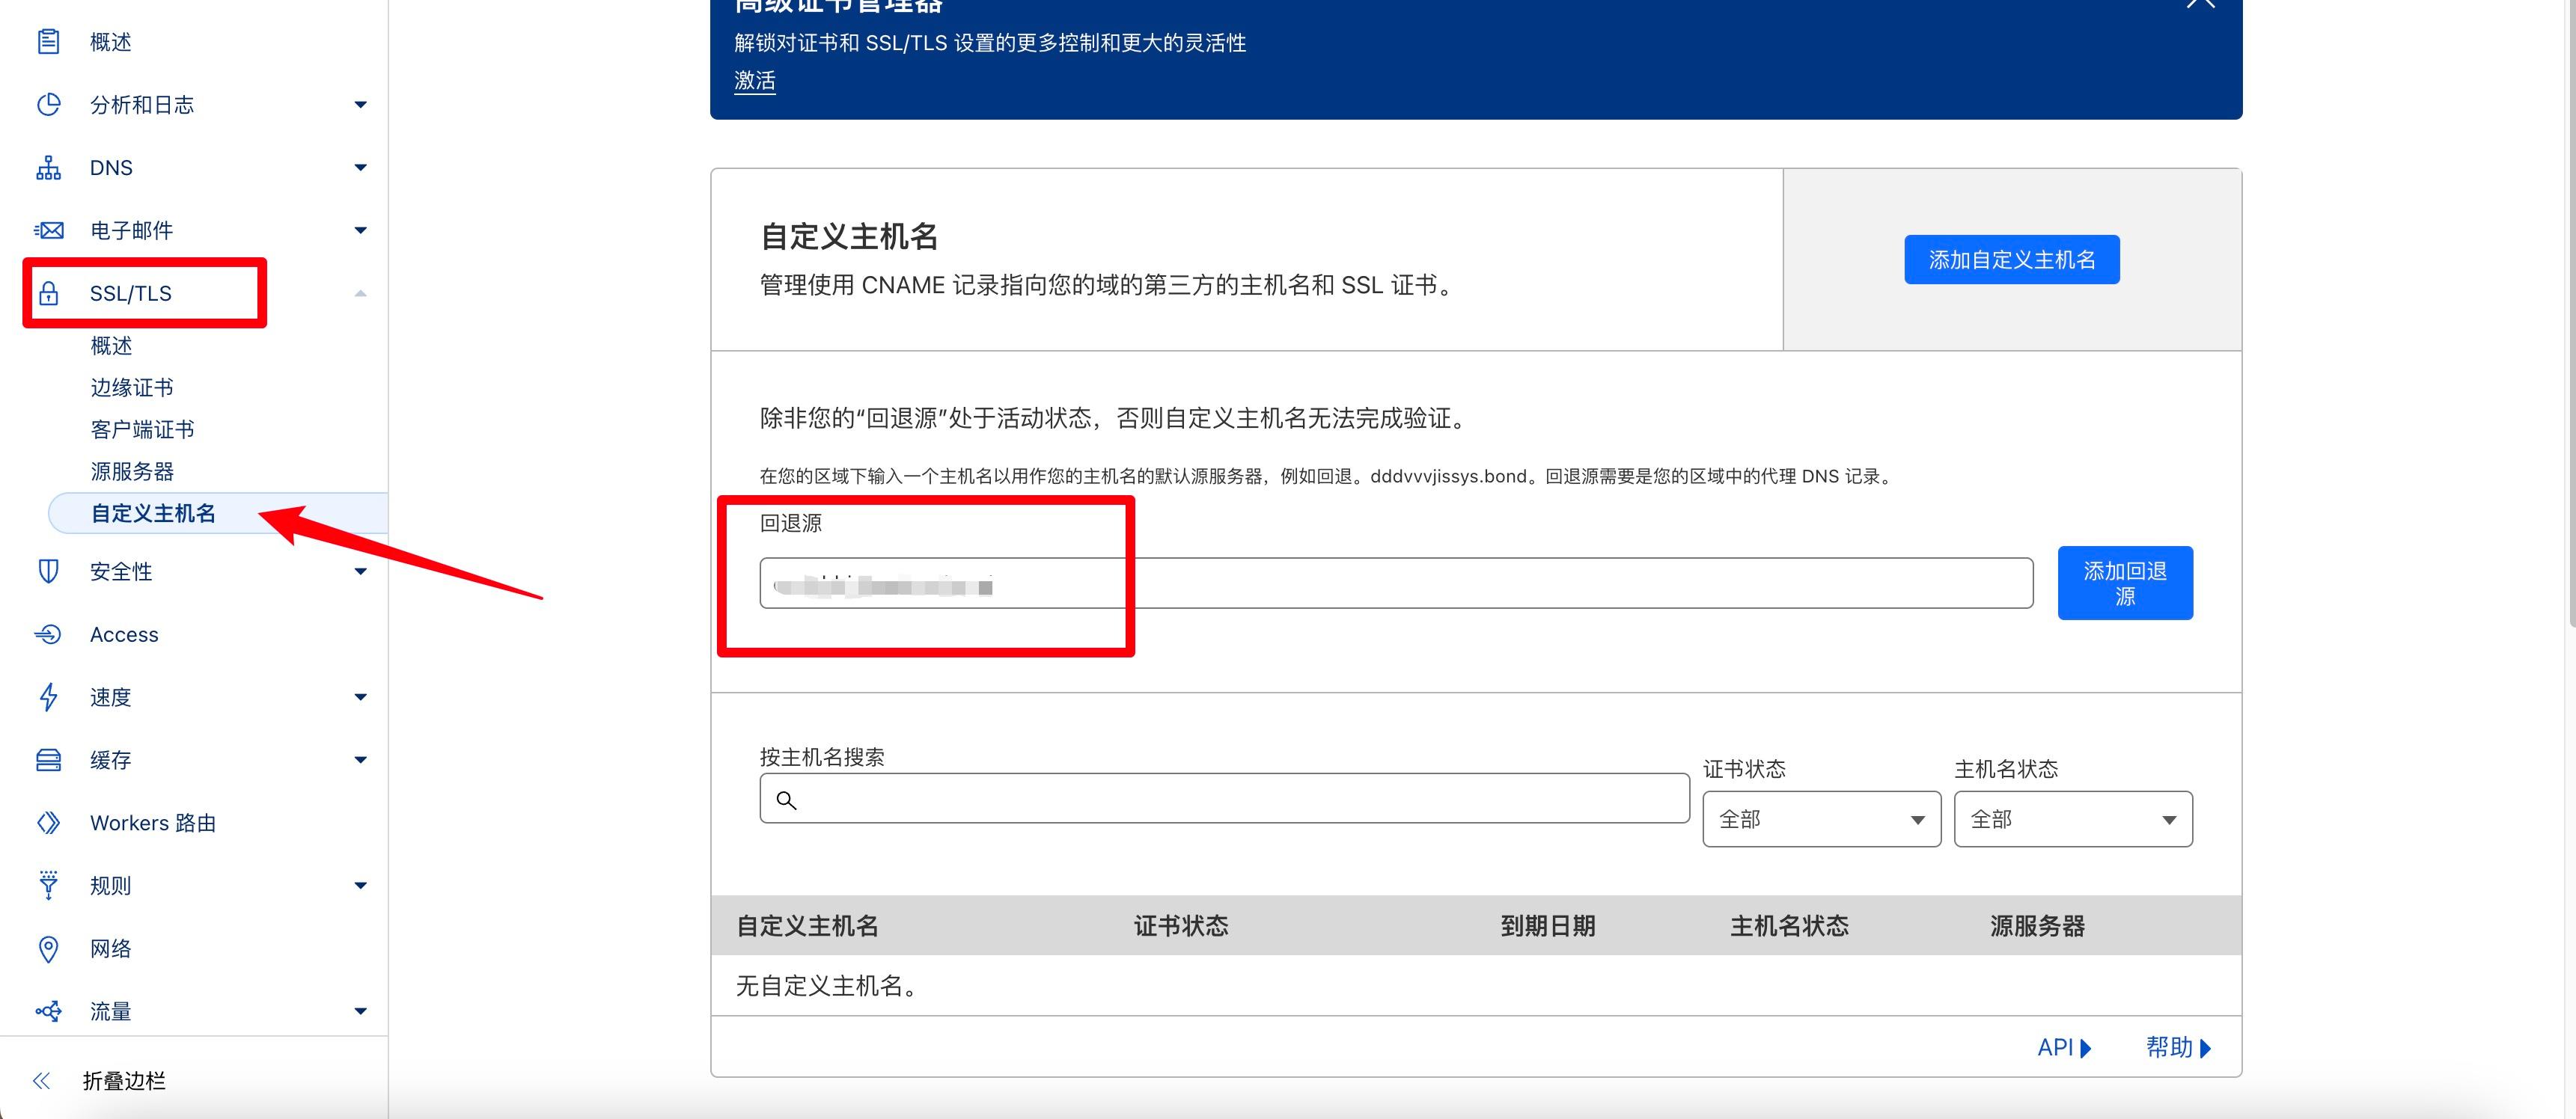The image size is (2576, 1119).
Task: Click the Traffic routing nodes icon
Action: pos(48,1011)
